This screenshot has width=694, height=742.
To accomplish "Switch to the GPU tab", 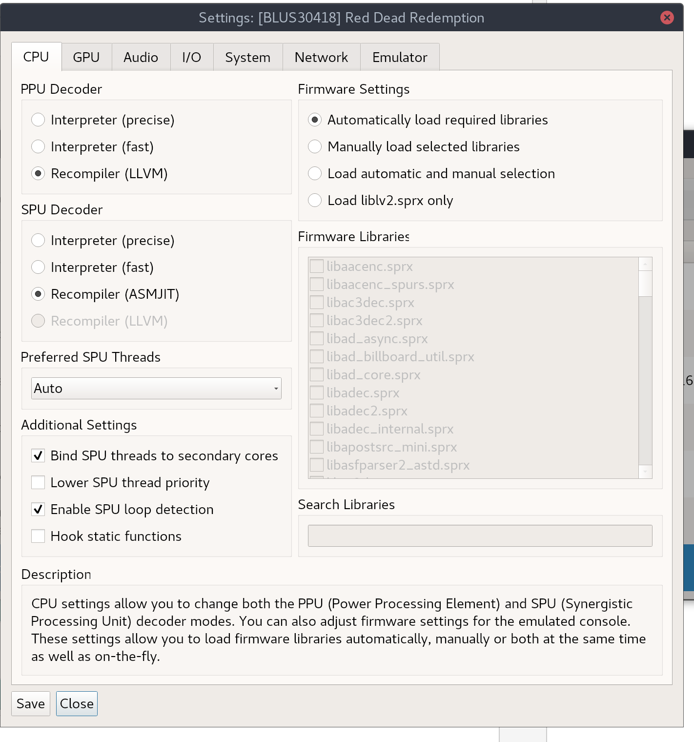I will click(x=86, y=57).
